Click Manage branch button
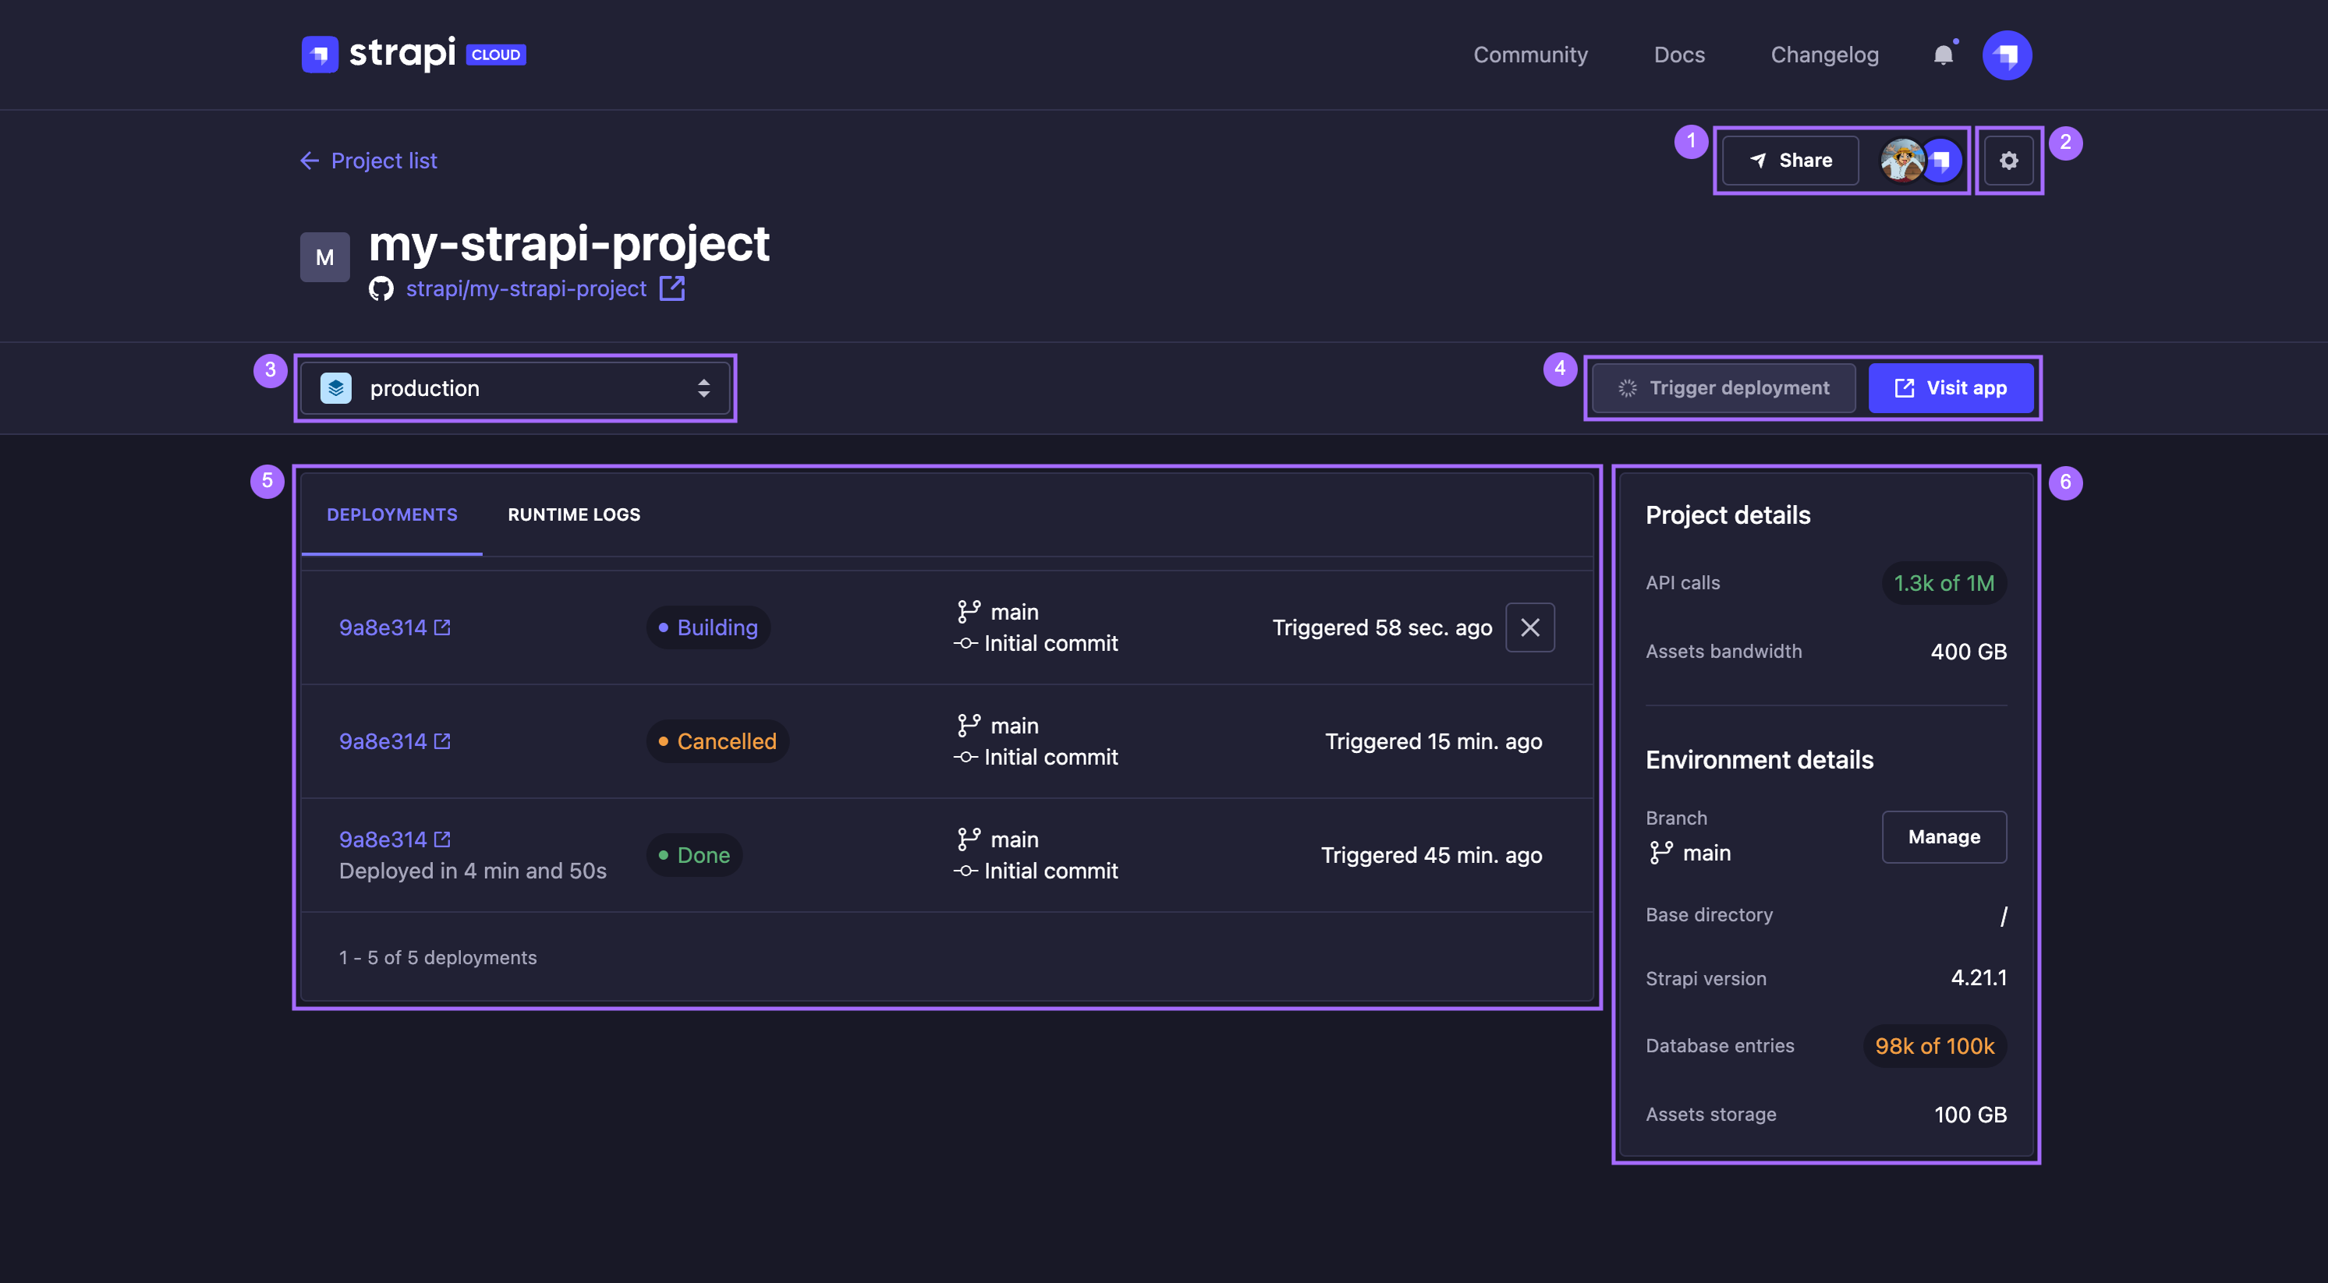2328x1283 pixels. point(1944,836)
